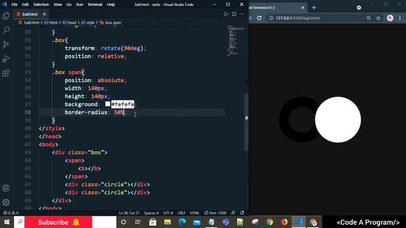Open the Extensions view
The width and height of the screenshot is (406, 228).
[6, 73]
